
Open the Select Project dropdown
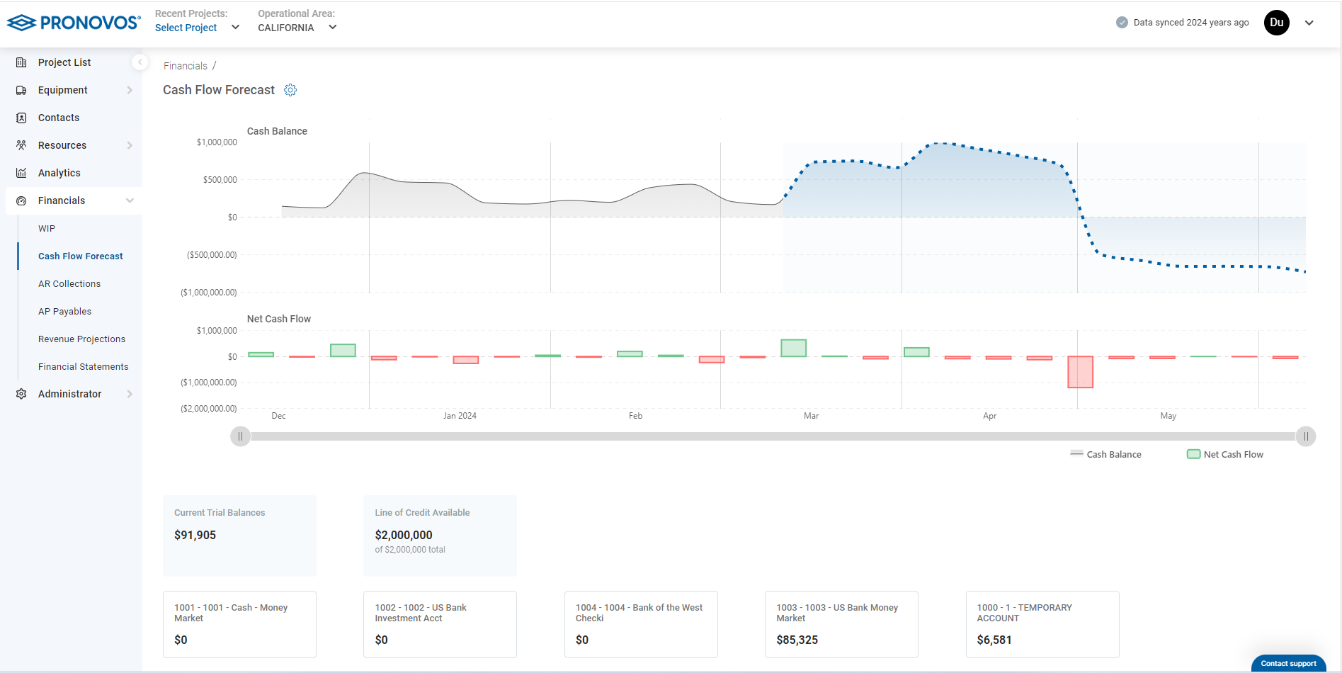pos(197,28)
